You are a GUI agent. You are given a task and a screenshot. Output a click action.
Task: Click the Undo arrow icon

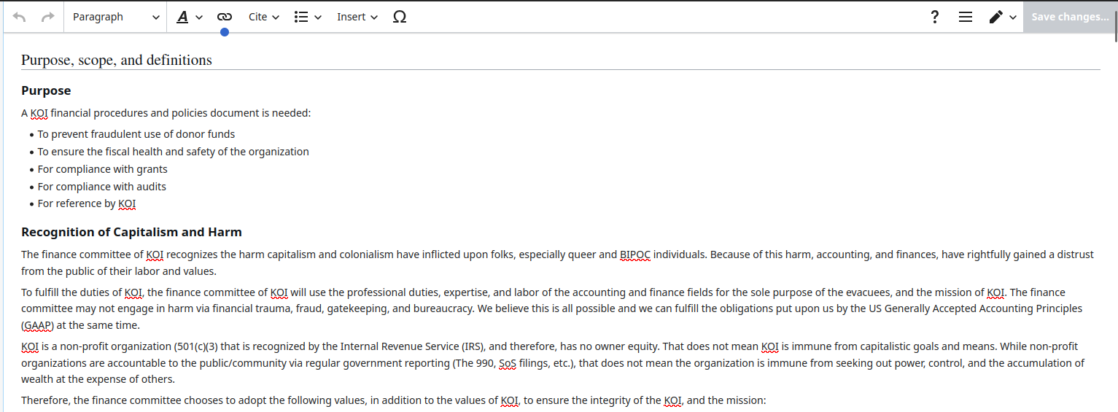pyautogui.click(x=20, y=17)
